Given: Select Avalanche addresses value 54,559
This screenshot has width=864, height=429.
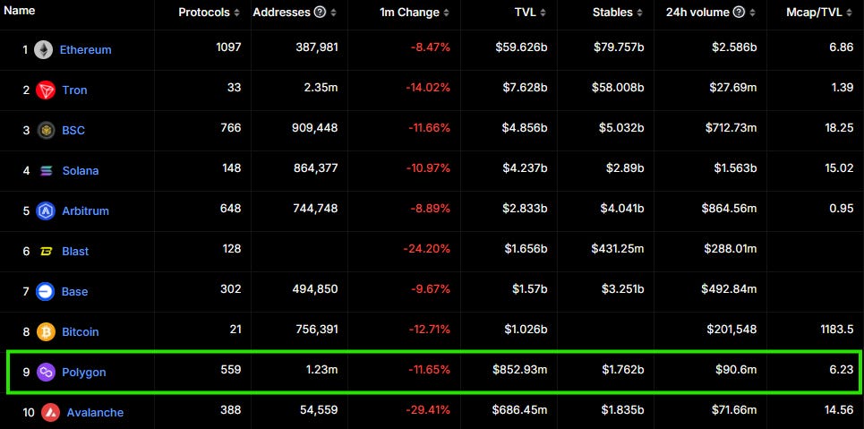Looking at the screenshot, I should click(x=318, y=410).
